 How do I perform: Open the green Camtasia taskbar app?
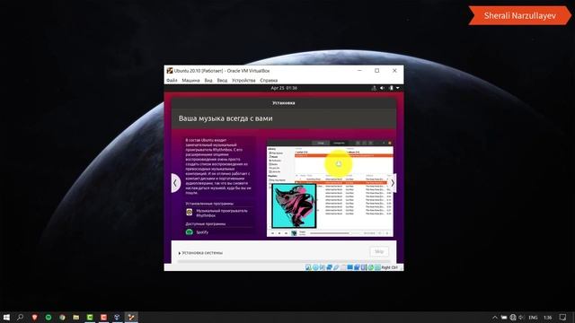[x=90, y=317]
